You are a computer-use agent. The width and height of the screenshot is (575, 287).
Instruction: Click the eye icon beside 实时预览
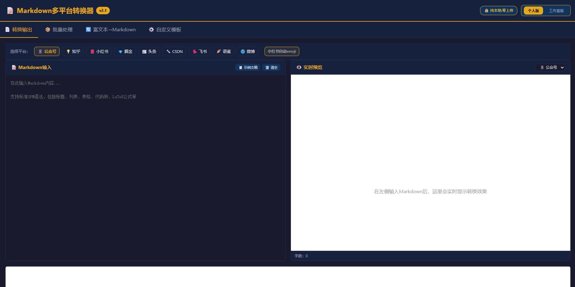click(299, 67)
